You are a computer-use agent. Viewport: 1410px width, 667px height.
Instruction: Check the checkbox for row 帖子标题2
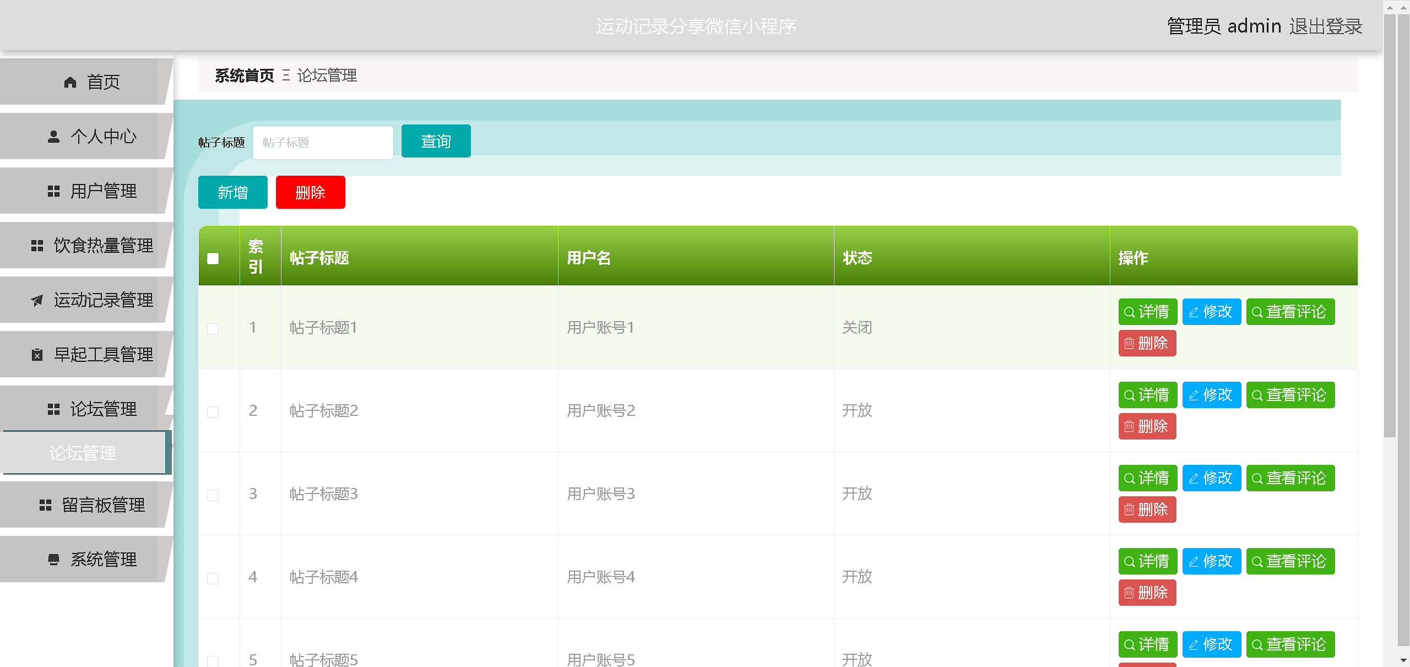[x=213, y=412]
